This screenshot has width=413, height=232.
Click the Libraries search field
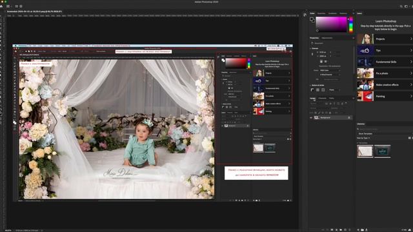[384, 129]
